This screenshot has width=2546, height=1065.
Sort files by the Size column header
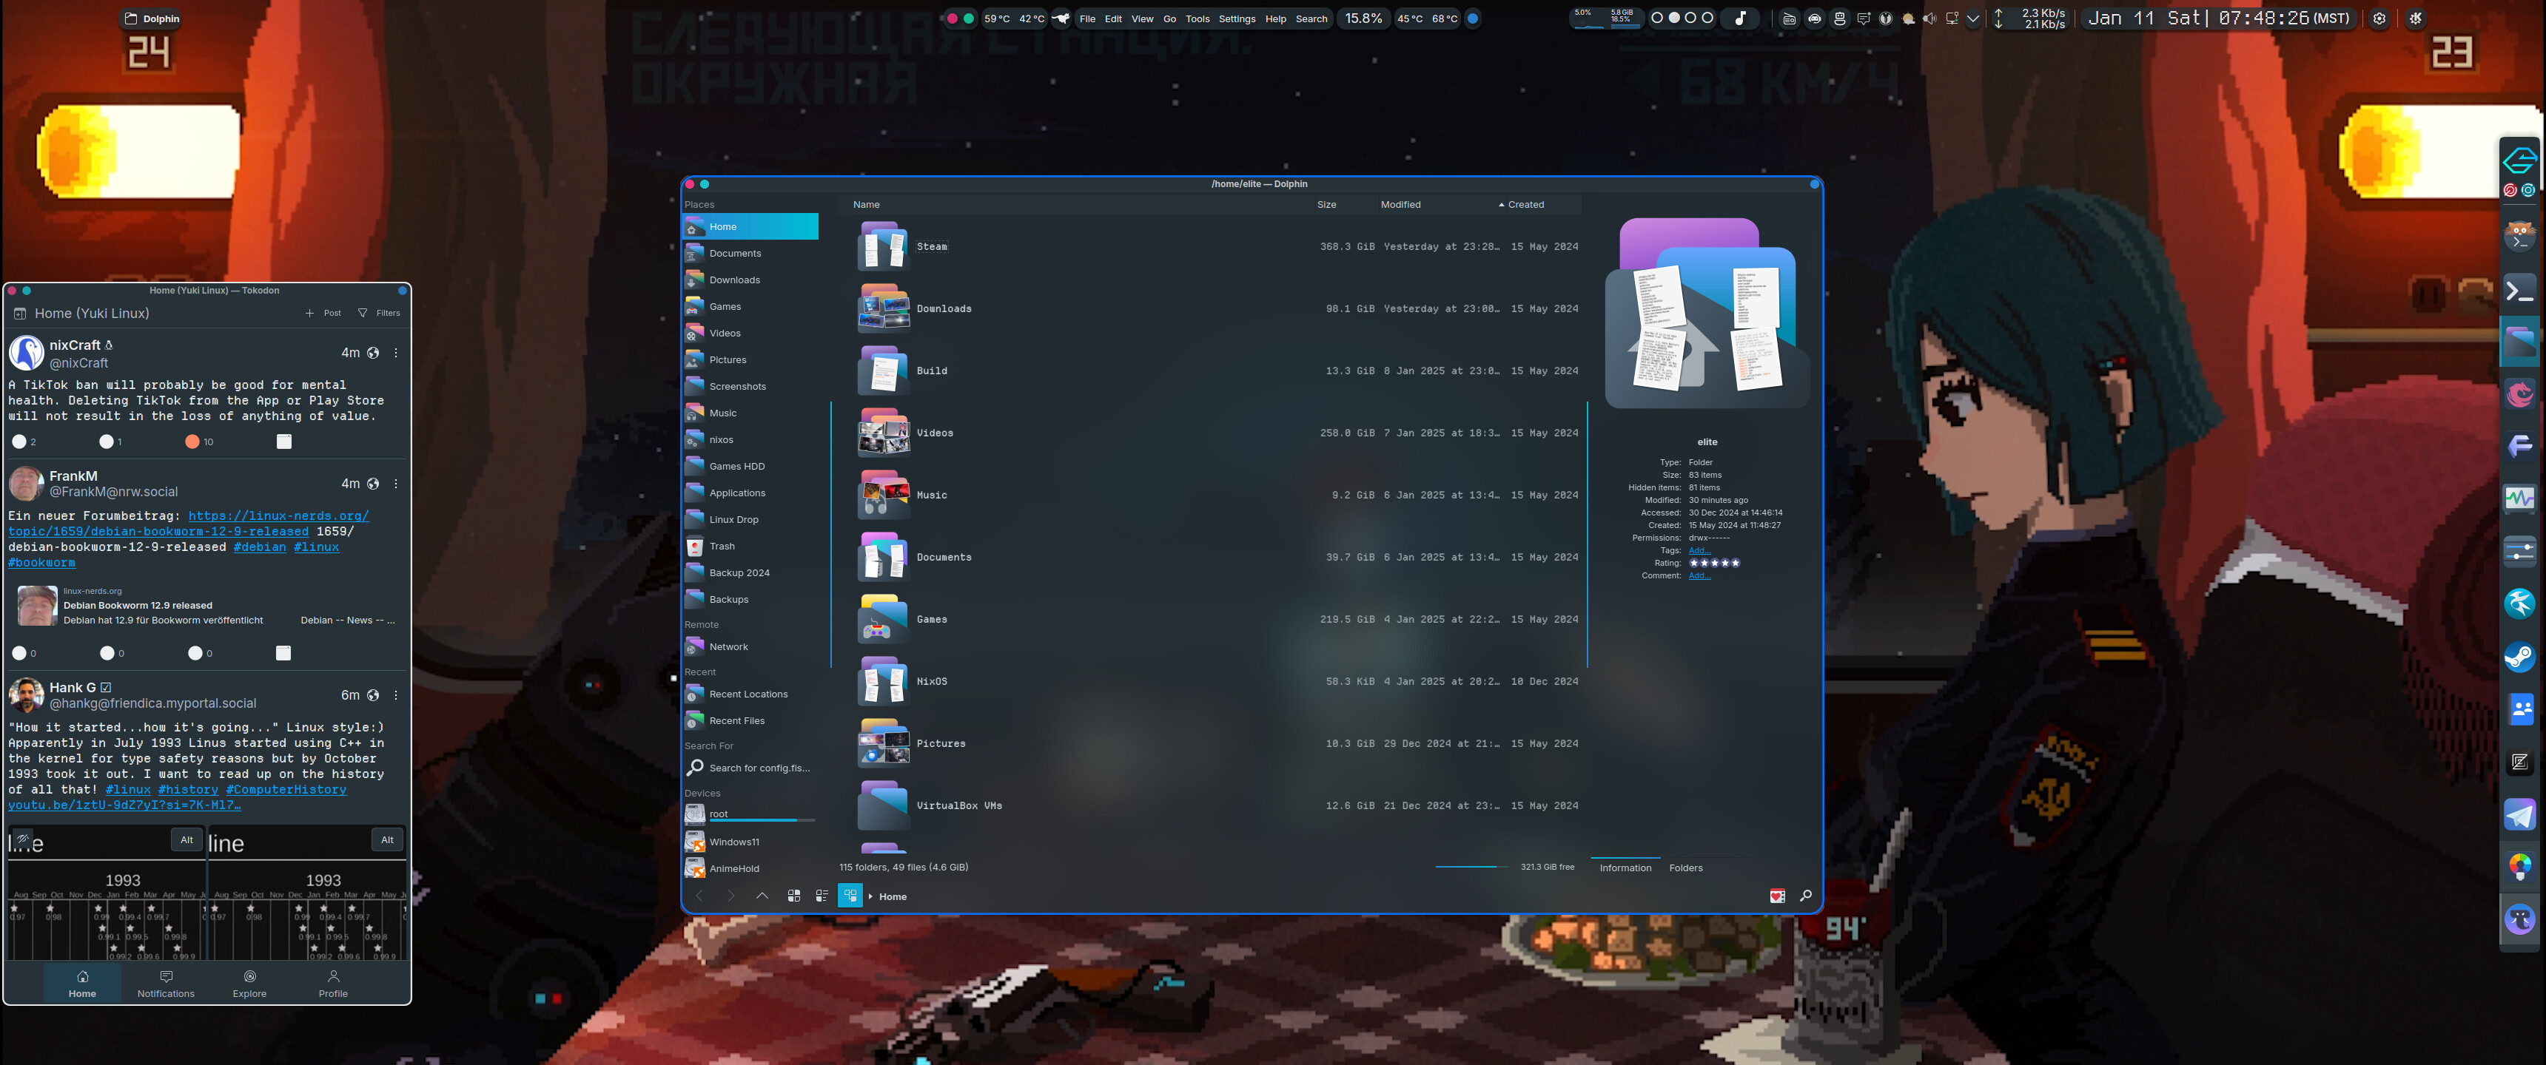click(1326, 205)
